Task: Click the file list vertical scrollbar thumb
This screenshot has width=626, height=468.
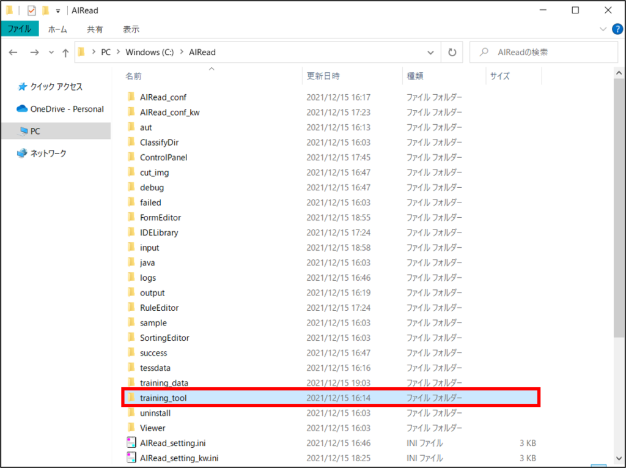Action: click(619, 208)
